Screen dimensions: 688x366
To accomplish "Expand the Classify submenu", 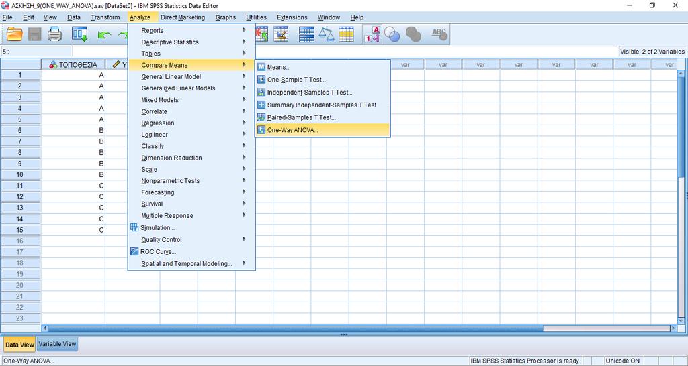I will tap(191, 146).
